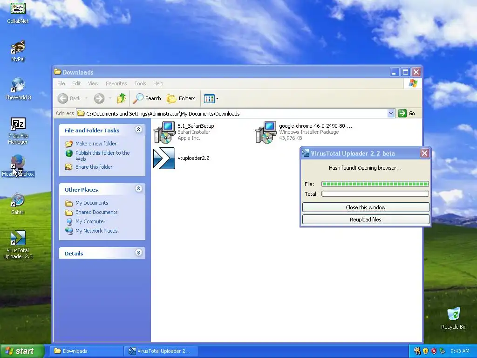Click Publish this folder to the Web
Screen dimensions: 477x358
coord(102,156)
